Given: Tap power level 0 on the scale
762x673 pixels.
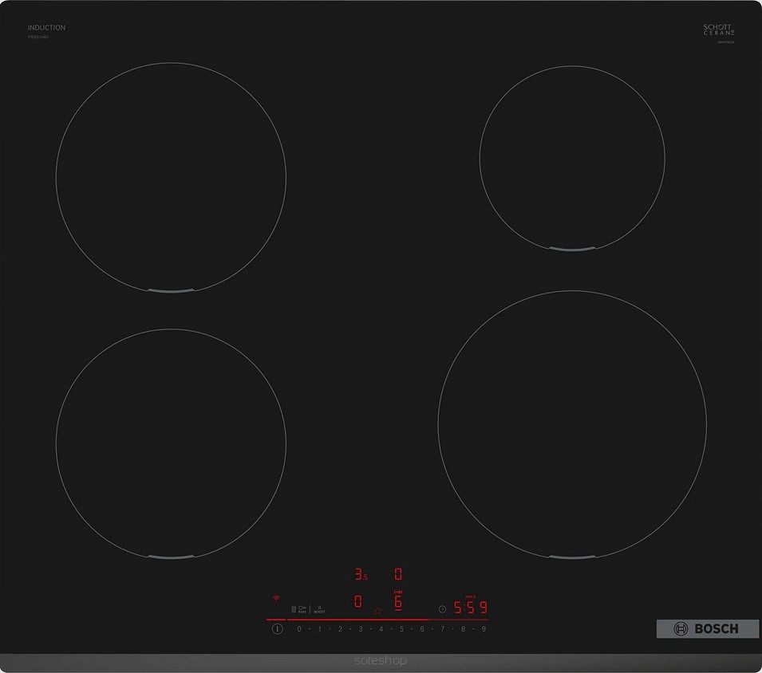Looking at the screenshot, I should (299, 629).
